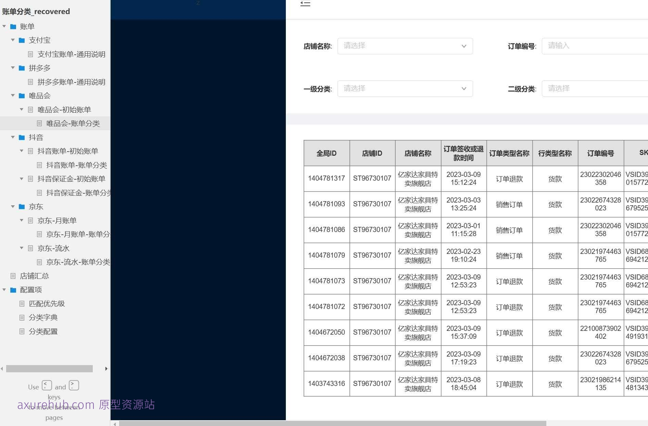Click the 订单编号 column header
The image size is (648, 426).
[x=601, y=153]
